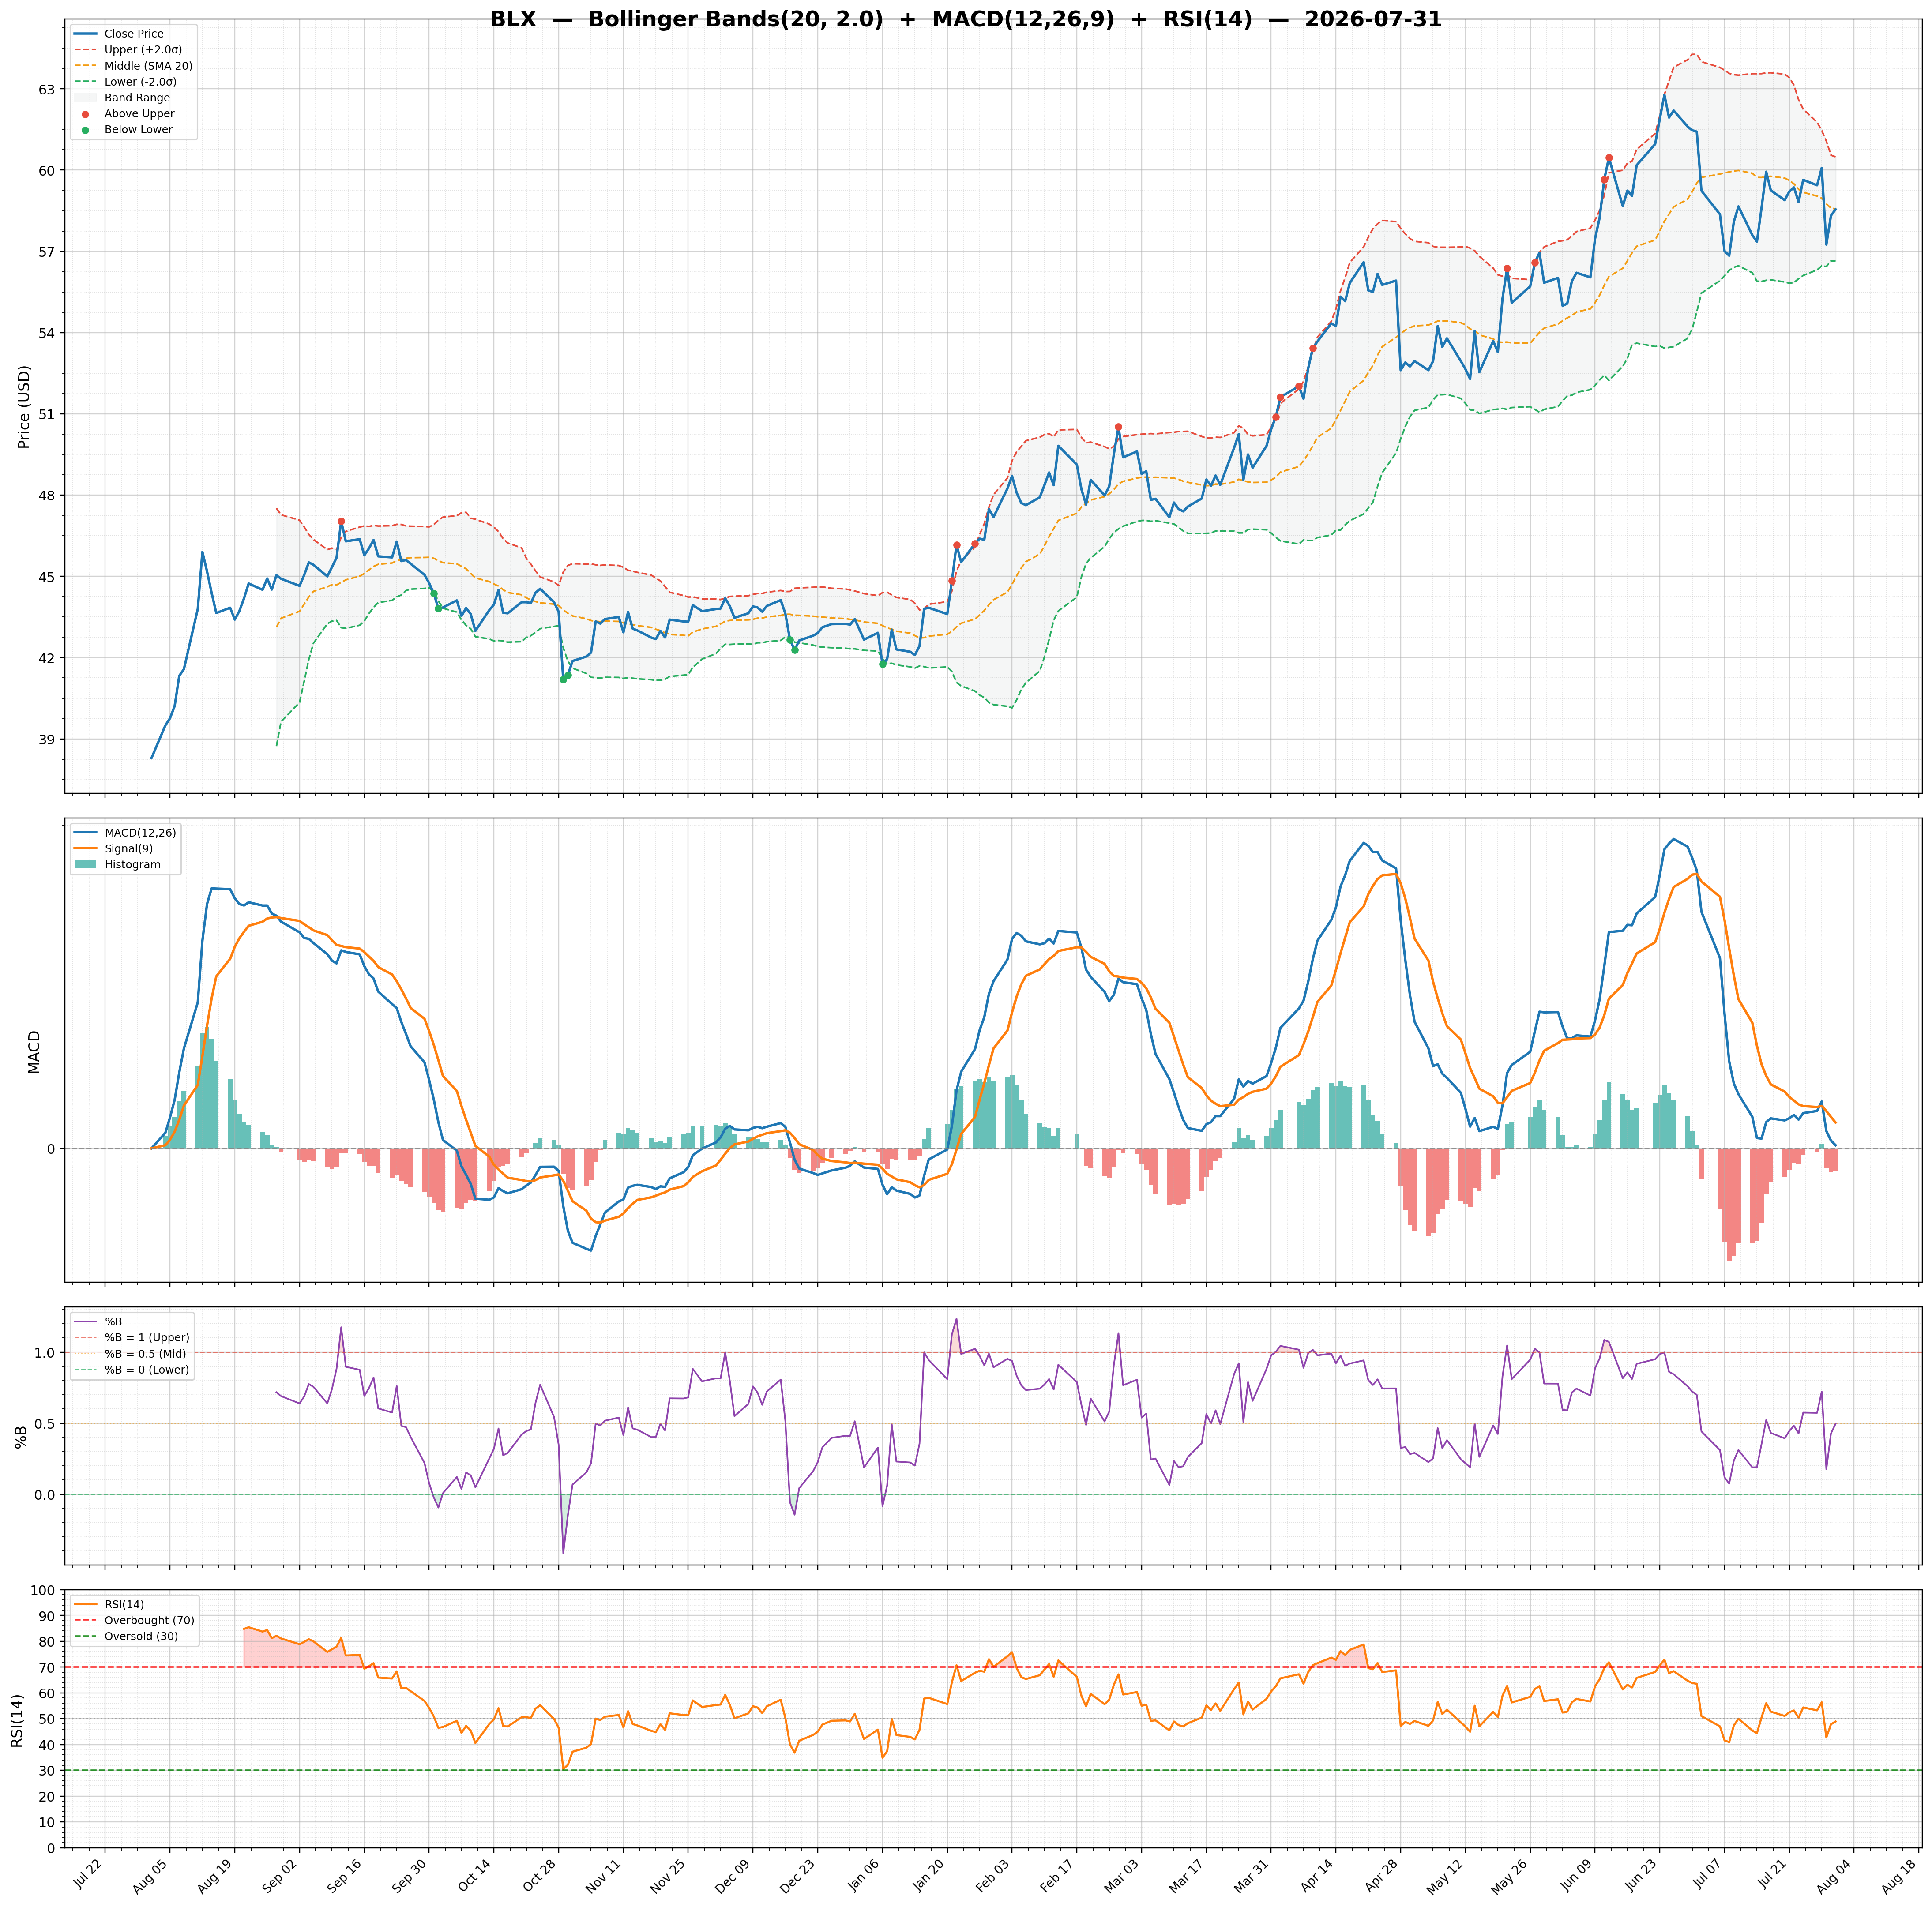Image resolution: width=1932 pixels, height=1907 pixels.
Task: Click the 100 tick on the RSI axis
Action: click(x=43, y=1591)
